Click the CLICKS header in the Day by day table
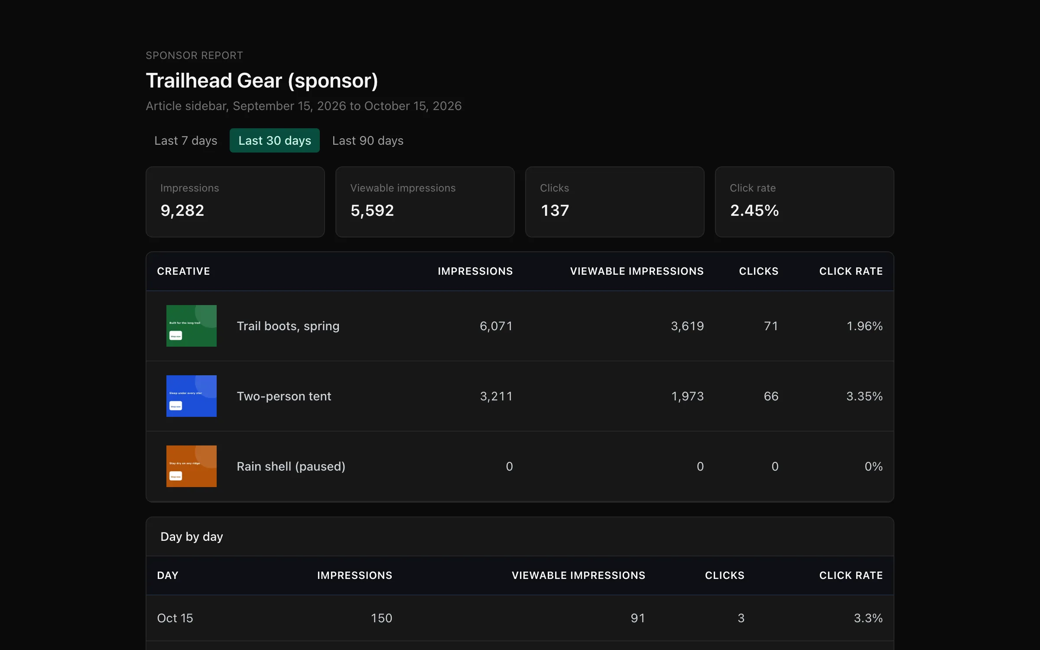The image size is (1040, 650). (x=725, y=575)
